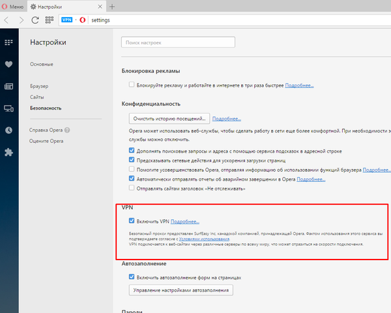Click the Opera logo in address bar
The width and height of the screenshot is (391, 313).
coord(83,20)
